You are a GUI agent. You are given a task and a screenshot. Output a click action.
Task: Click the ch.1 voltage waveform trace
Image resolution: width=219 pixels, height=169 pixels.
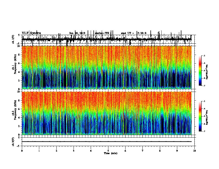coord(107,39)
